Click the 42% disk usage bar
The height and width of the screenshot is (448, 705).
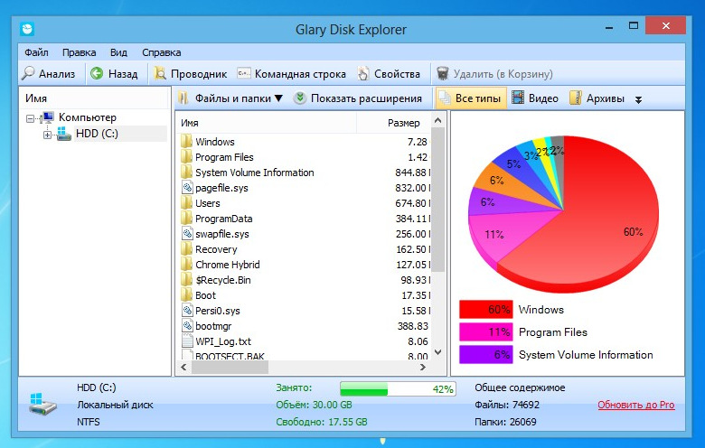point(398,388)
